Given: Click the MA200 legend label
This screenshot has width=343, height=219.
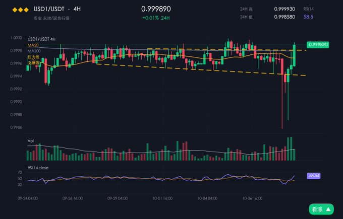Looking at the screenshot, I should coord(34,51).
